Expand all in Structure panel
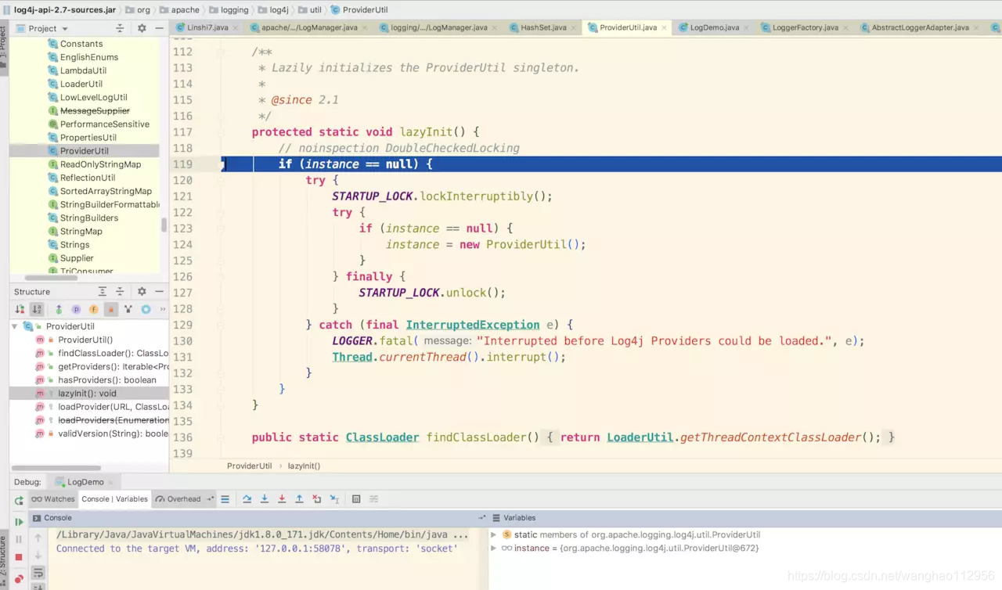This screenshot has height=590, width=1002. click(103, 291)
